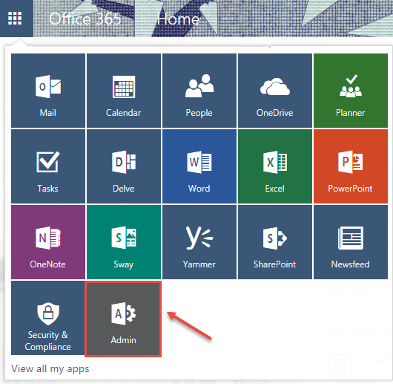Viewport: 393px width, 384px height.
Task: Launch Yammer from the app grid
Action: (199, 242)
